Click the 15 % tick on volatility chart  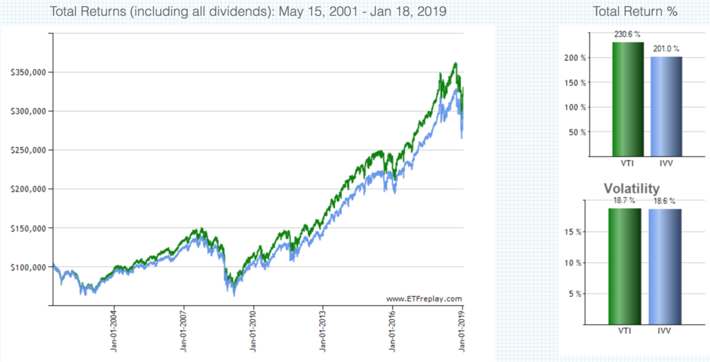tap(573, 232)
